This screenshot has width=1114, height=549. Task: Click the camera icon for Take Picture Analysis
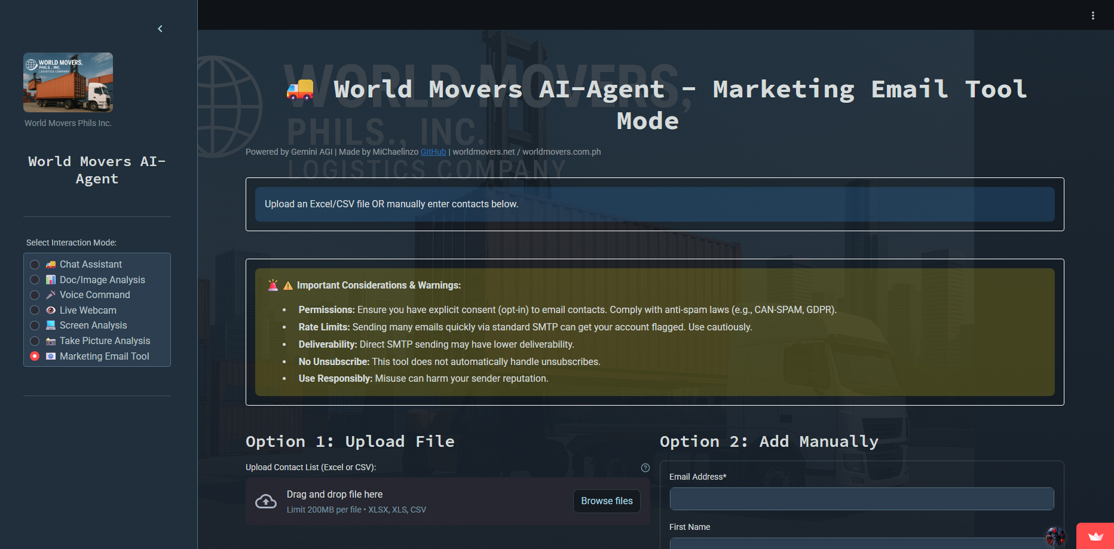[51, 341]
